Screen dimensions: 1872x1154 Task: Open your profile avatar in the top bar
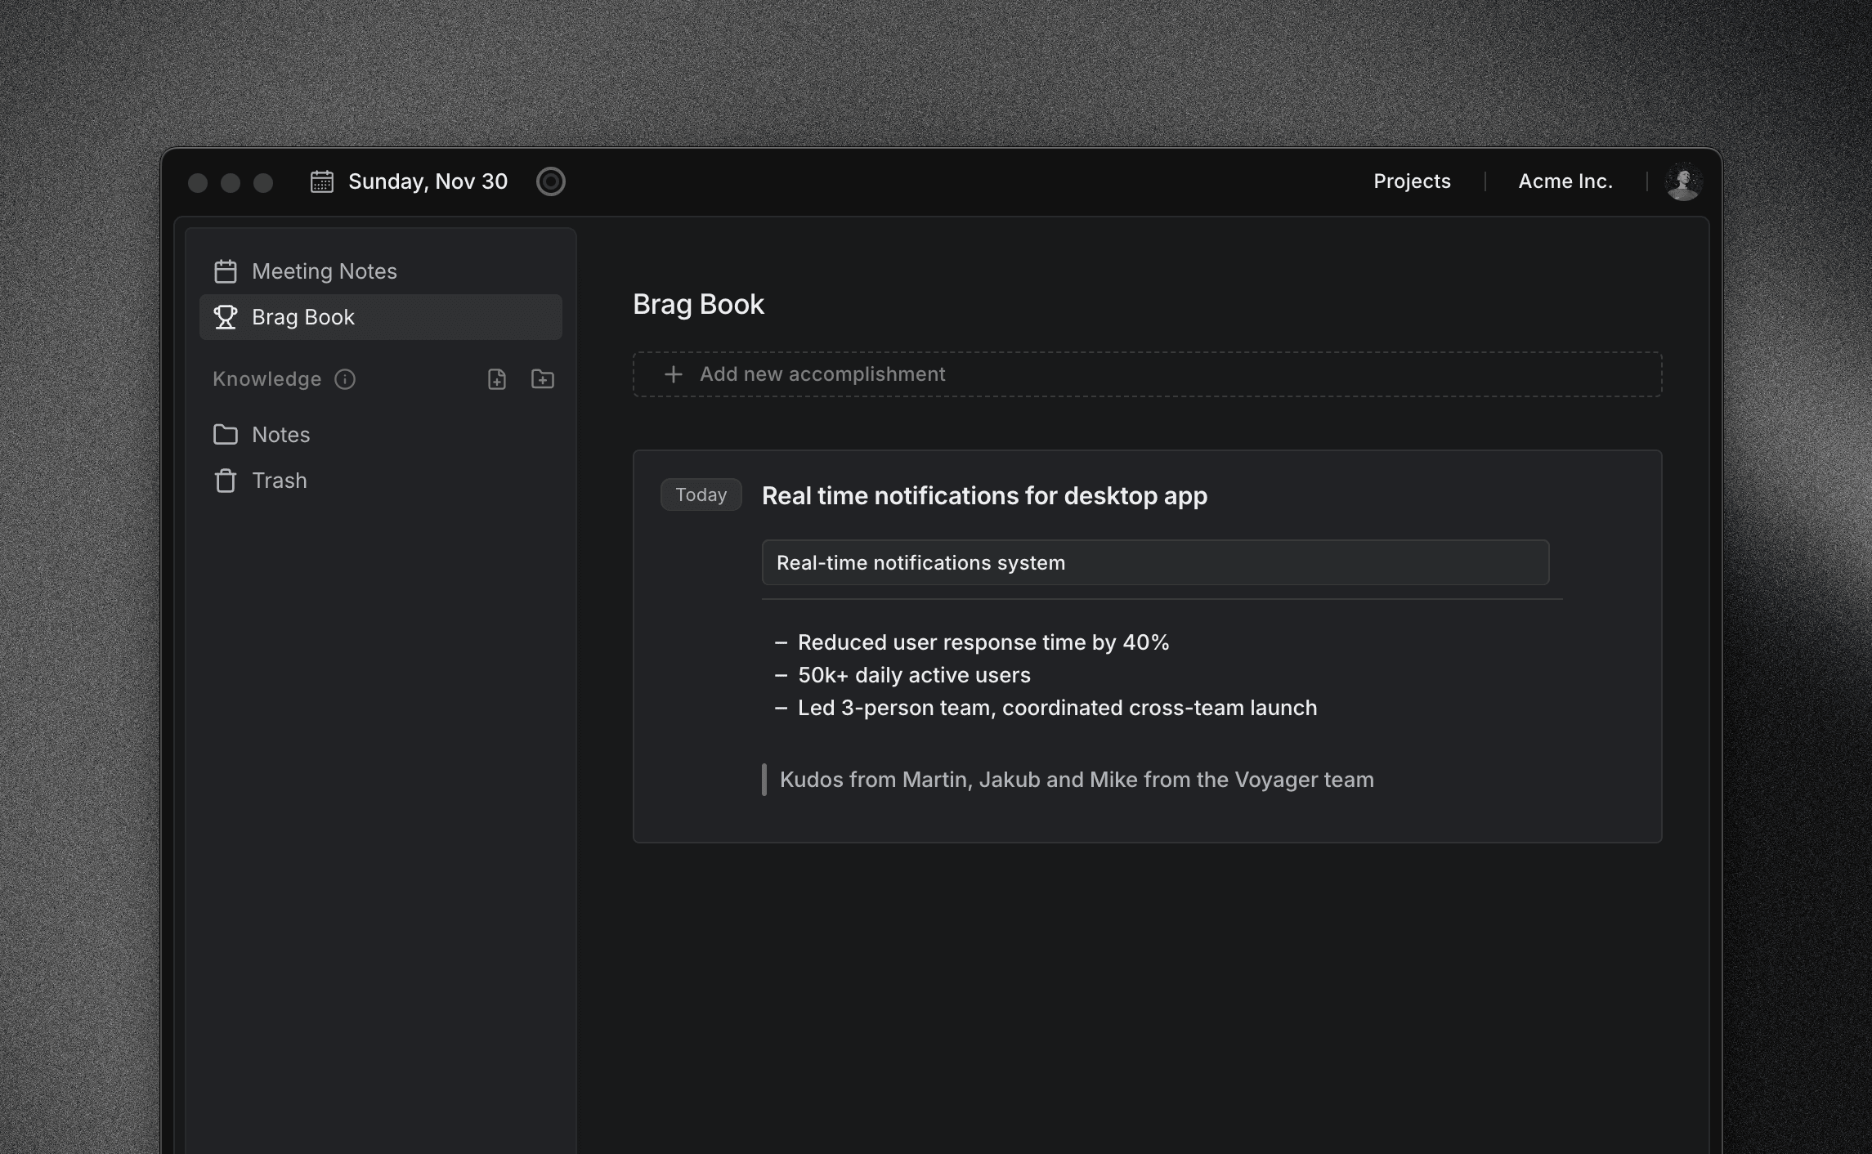coord(1686,181)
